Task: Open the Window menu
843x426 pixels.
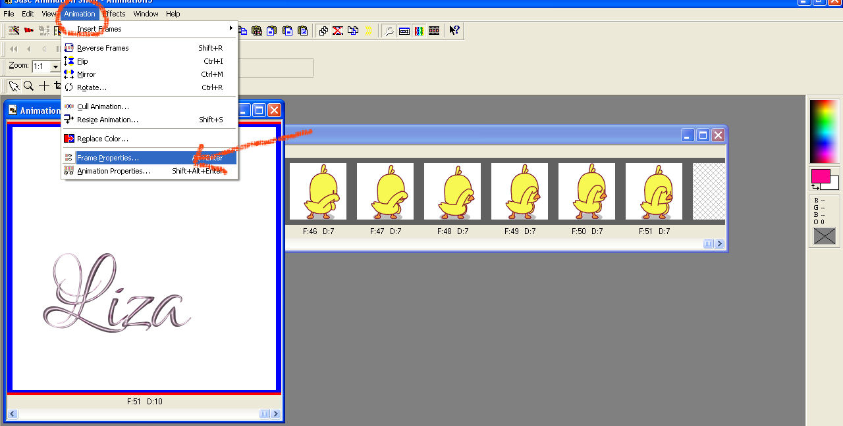Action: 146,14
